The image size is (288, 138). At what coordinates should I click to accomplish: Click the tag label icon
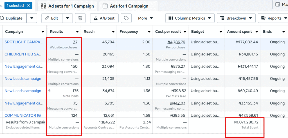pyautogui.click(x=126, y=18)
